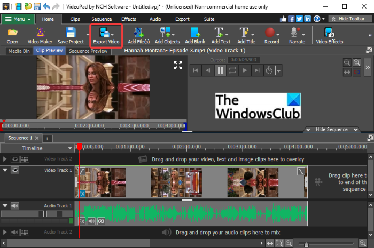Click the Hide Sequence button
Image resolution: width=374 pixels, height=248 pixels.
[332, 129]
